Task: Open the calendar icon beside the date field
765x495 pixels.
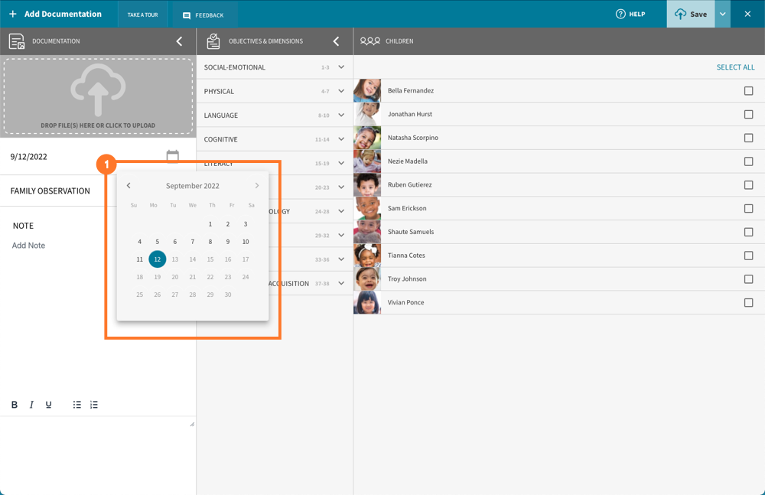Action: (172, 155)
